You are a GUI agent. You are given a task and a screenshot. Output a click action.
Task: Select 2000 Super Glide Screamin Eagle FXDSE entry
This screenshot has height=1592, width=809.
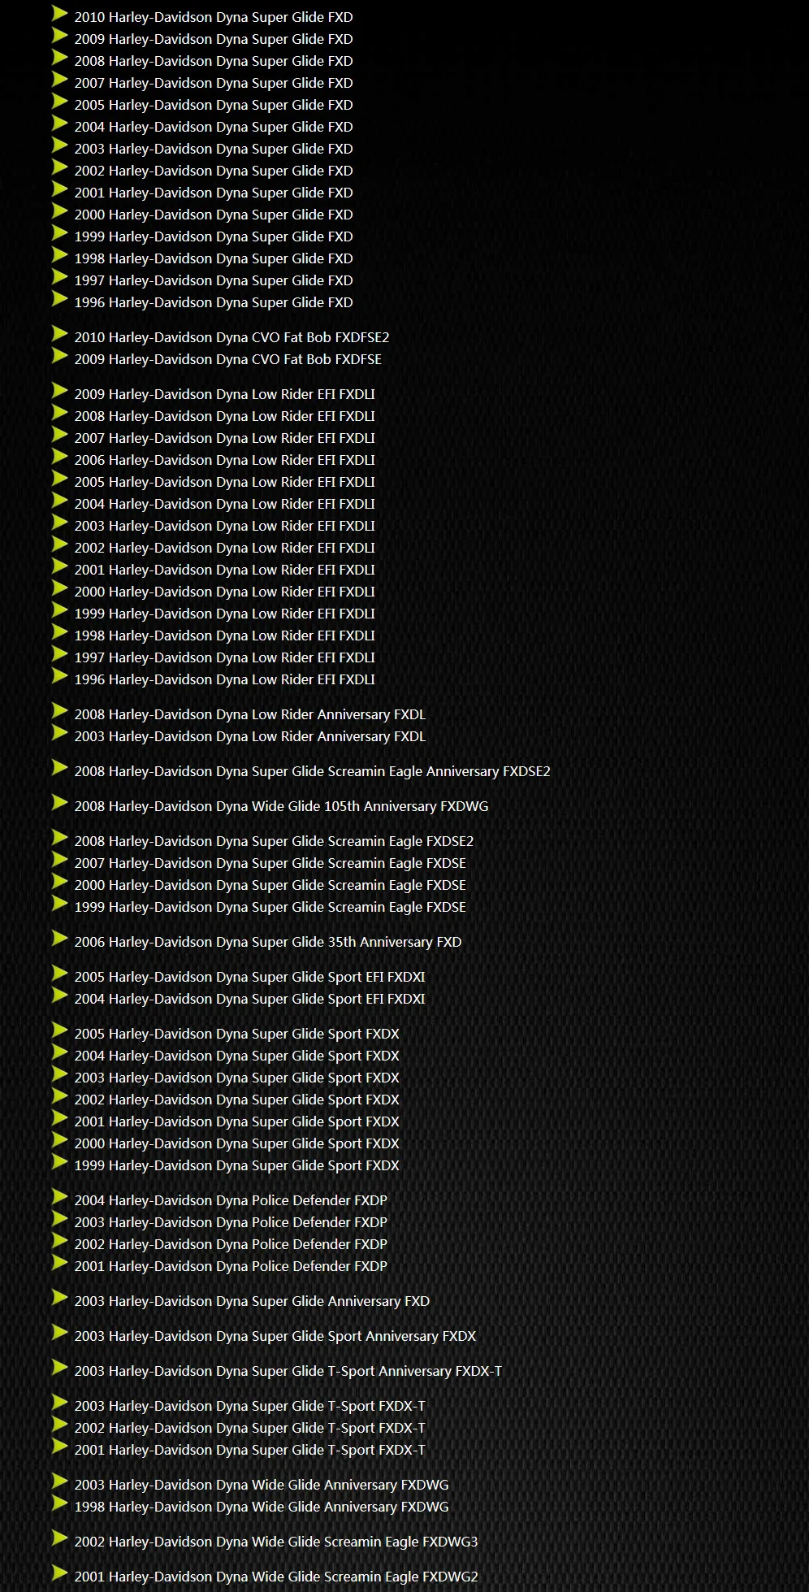pos(270,885)
